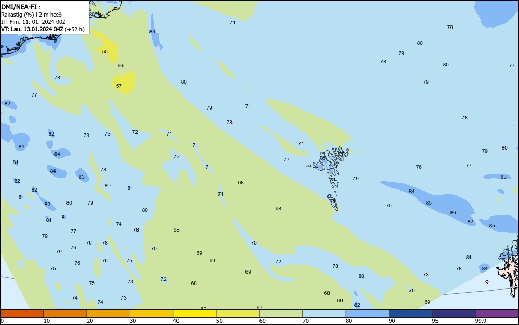
Task: Click the 'IT: Fim. 11. 01. 2024 00Z' line
Action: point(33,22)
